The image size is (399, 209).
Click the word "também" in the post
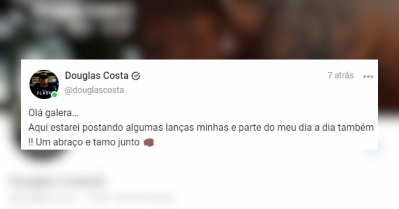pyautogui.click(x=355, y=127)
